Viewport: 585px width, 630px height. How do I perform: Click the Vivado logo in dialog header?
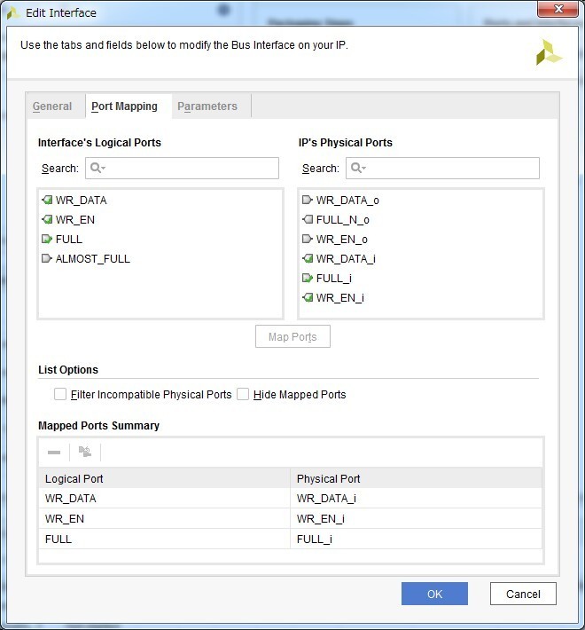pyautogui.click(x=549, y=52)
